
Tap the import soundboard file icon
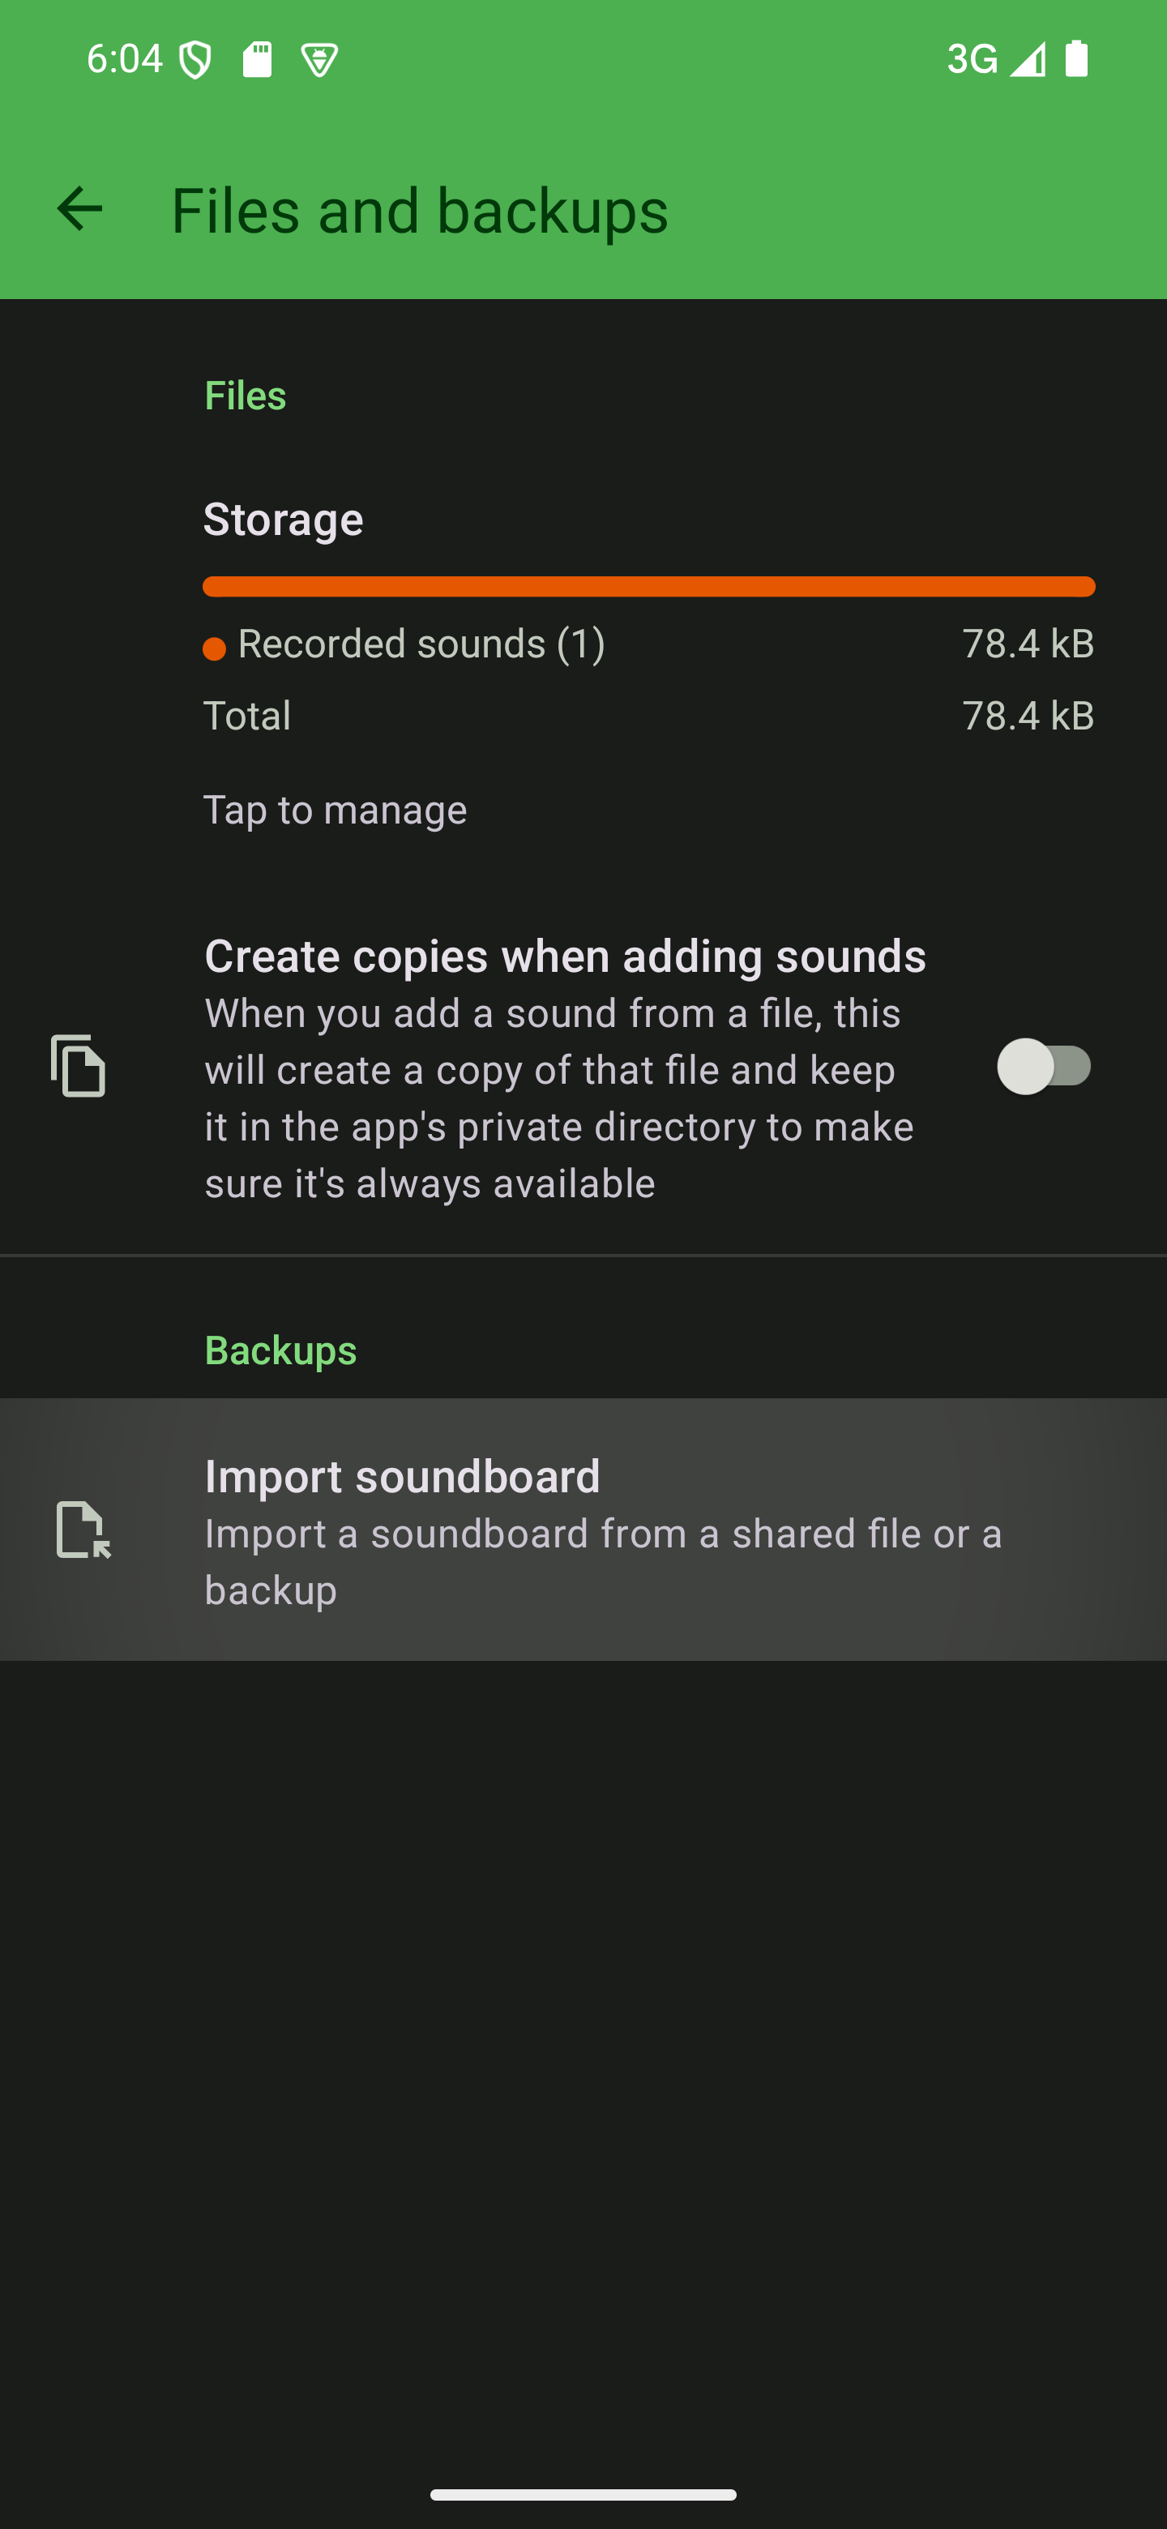pyautogui.click(x=83, y=1530)
